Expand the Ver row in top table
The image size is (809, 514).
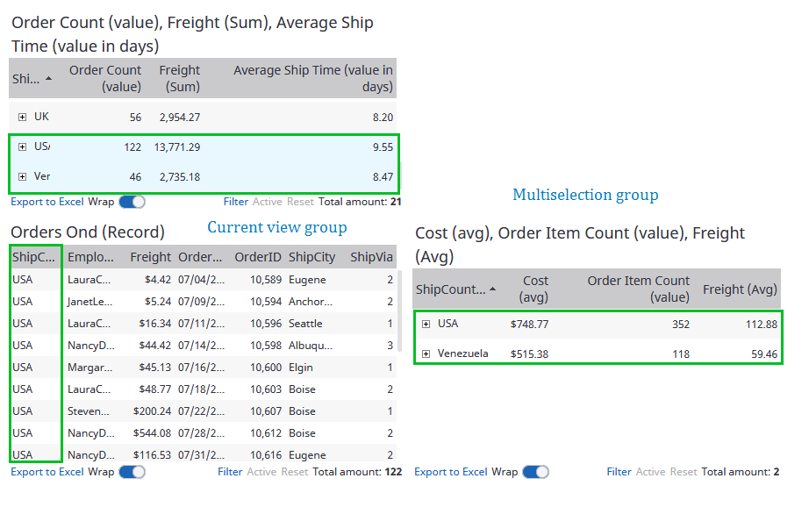click(22, 177)
